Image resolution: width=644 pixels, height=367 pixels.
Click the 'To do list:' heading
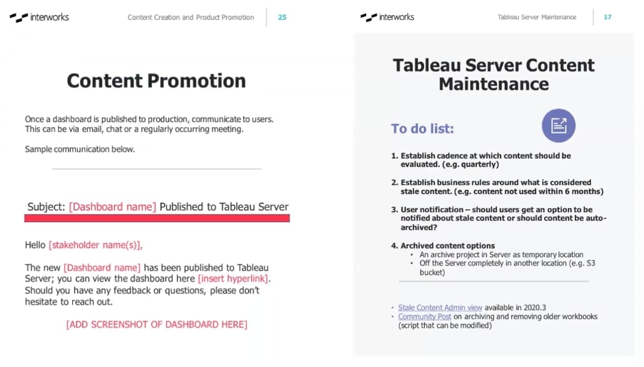pyautogui.click(x=422, y=129)
